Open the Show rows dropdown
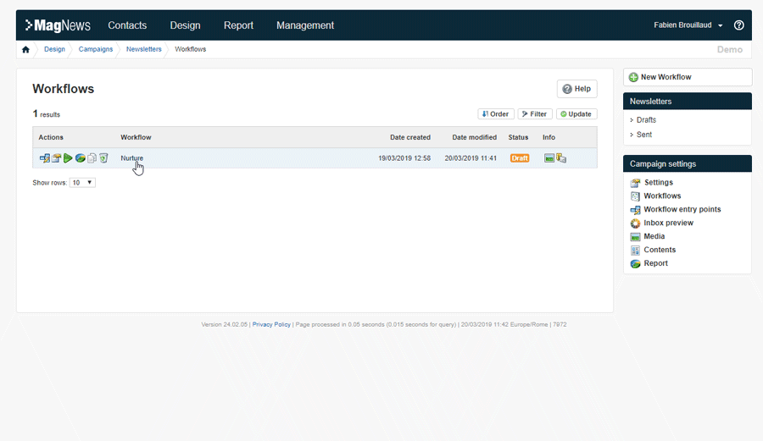763x441 pixels. [x=82, y=183]
